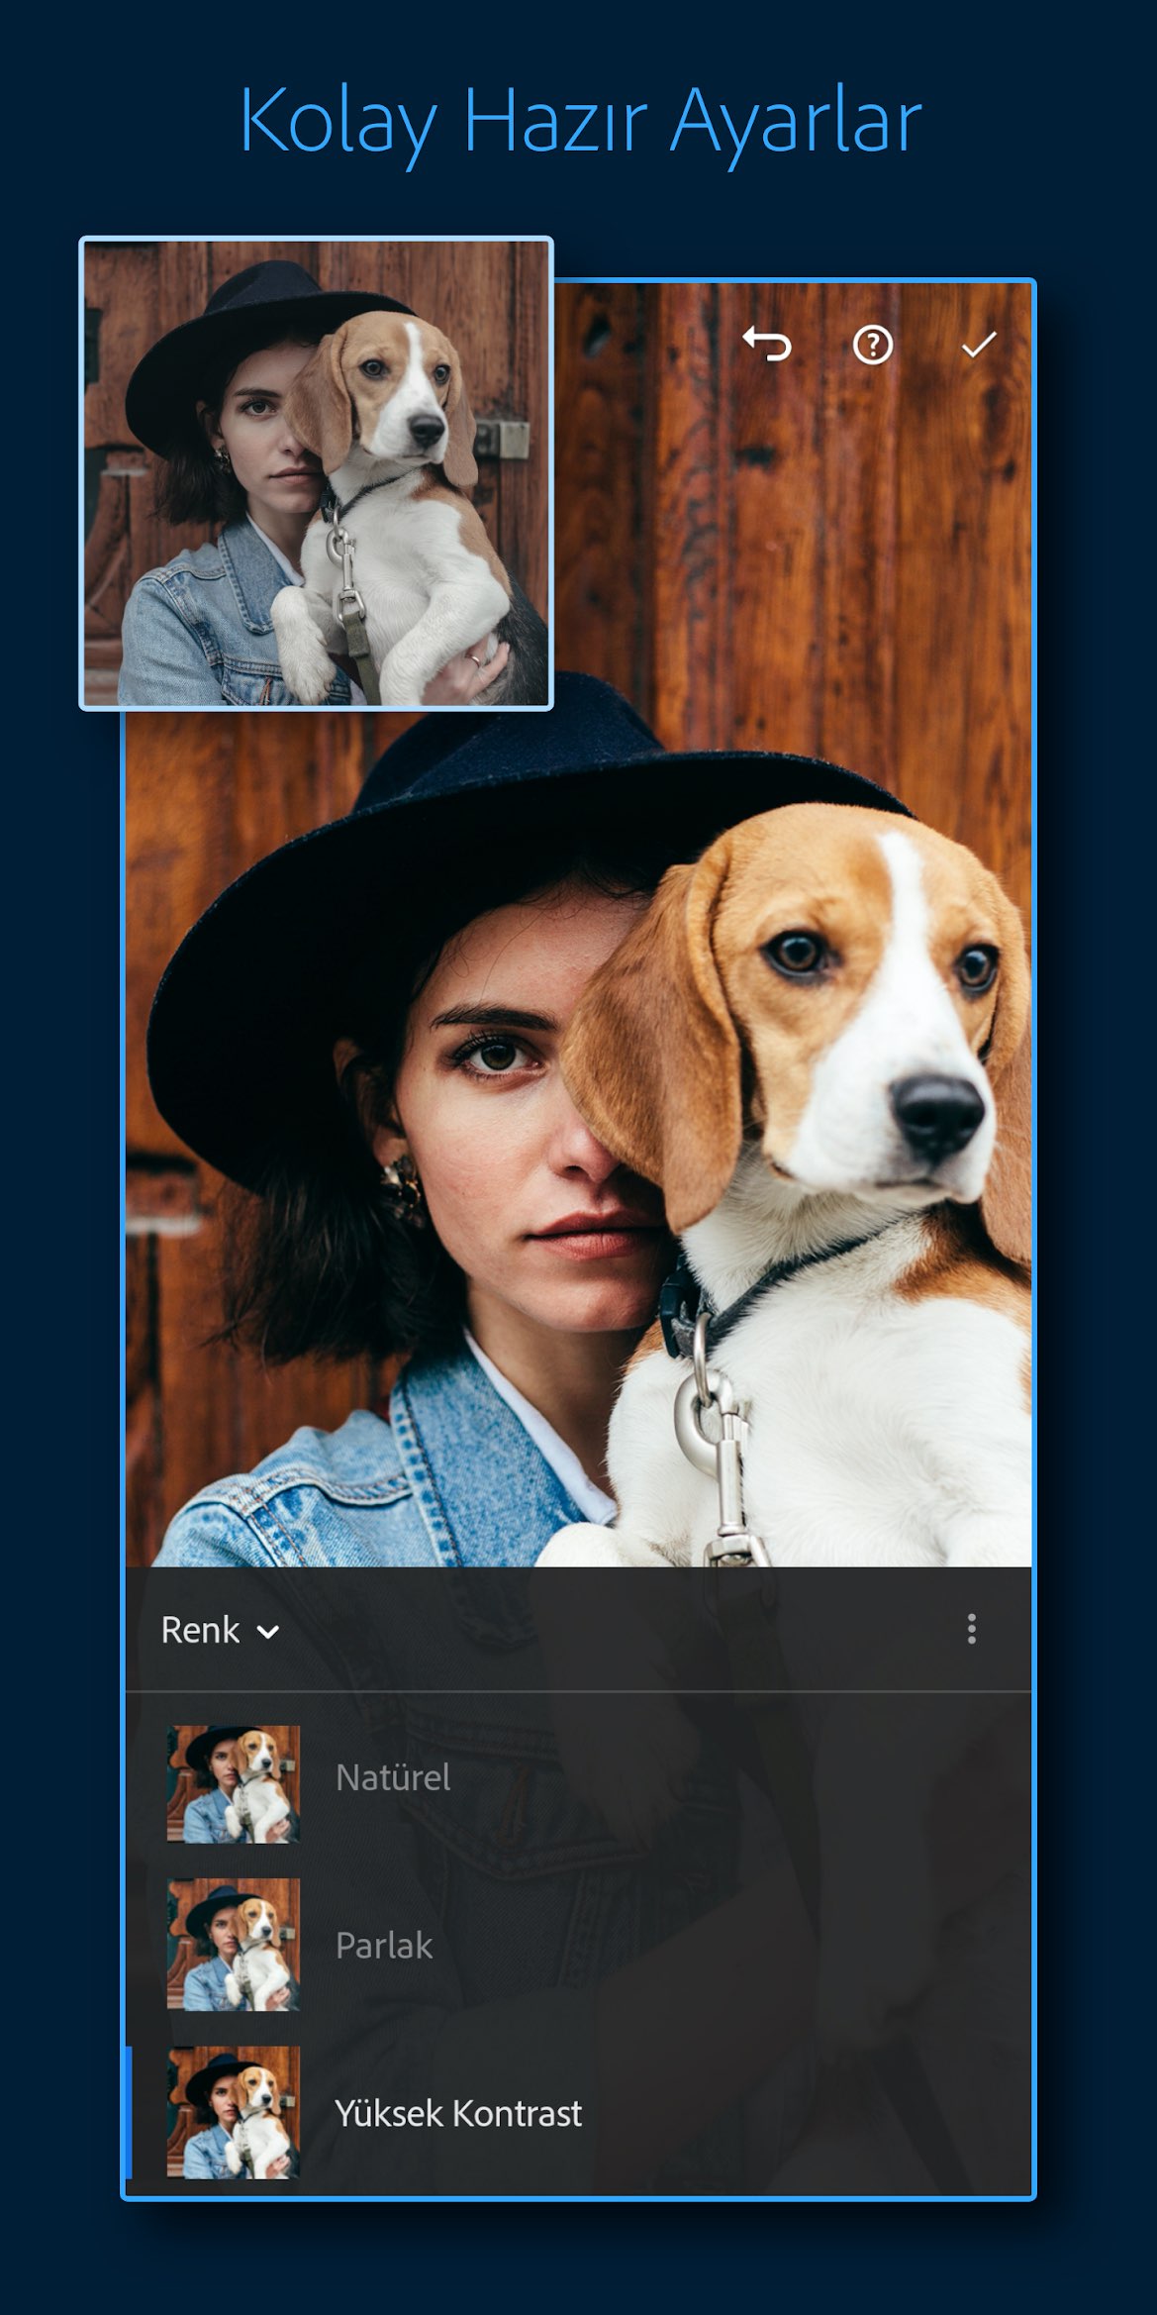Apply the Parlak preset

(x=579, y=1945)
